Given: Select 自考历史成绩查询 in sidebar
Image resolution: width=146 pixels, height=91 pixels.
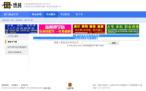Looking at the screenshot, I should pyautogui.click(x=17, y=52).
